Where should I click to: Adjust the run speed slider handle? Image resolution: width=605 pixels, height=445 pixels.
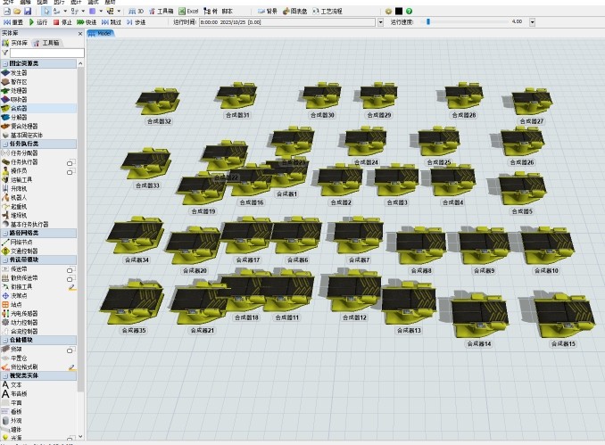(x=428, y=22)
